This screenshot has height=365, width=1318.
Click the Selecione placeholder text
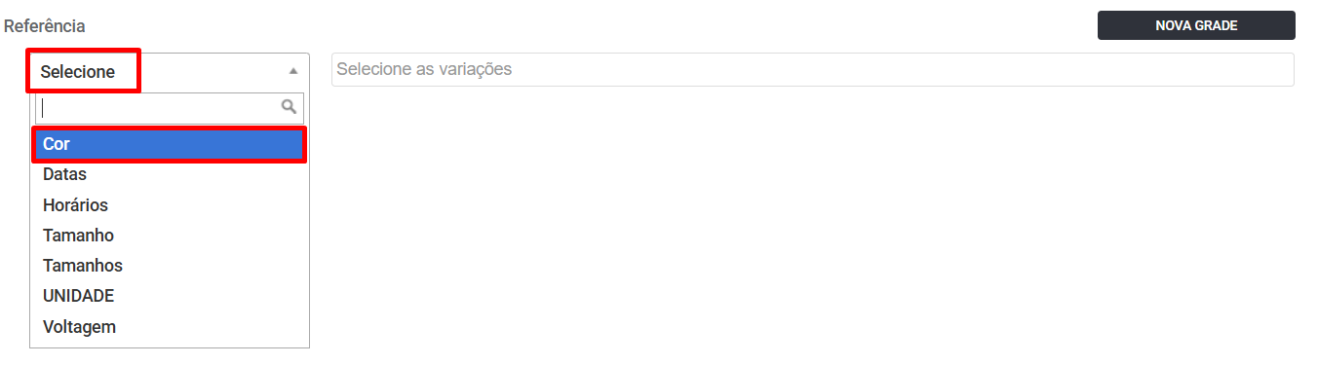[78, 72]
